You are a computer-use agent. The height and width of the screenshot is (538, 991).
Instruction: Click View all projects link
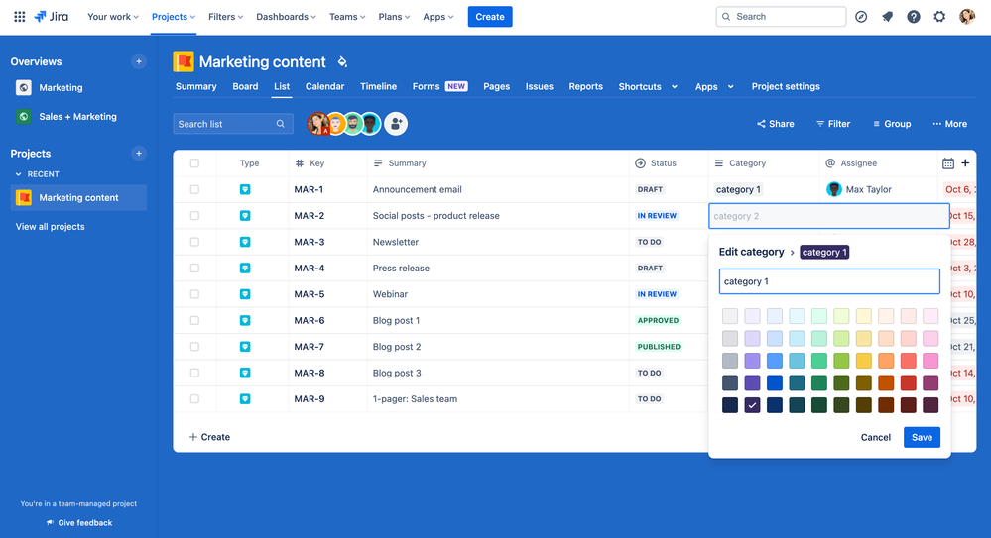pyautogui.click(x=50, y=226)
